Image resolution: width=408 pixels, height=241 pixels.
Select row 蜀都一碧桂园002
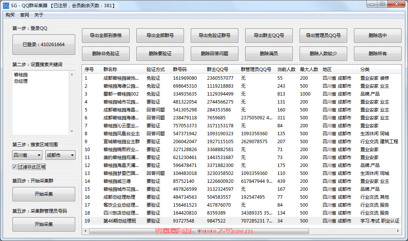tap(242, 94)
